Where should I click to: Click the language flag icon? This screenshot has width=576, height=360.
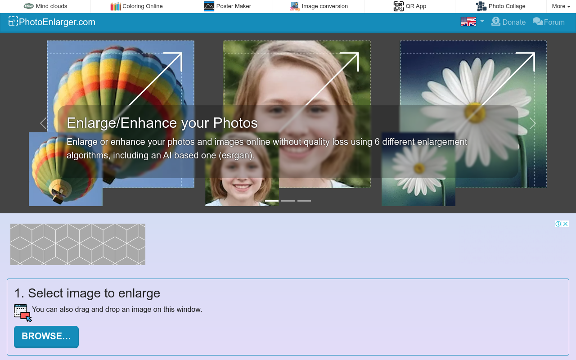click(468, 22)
